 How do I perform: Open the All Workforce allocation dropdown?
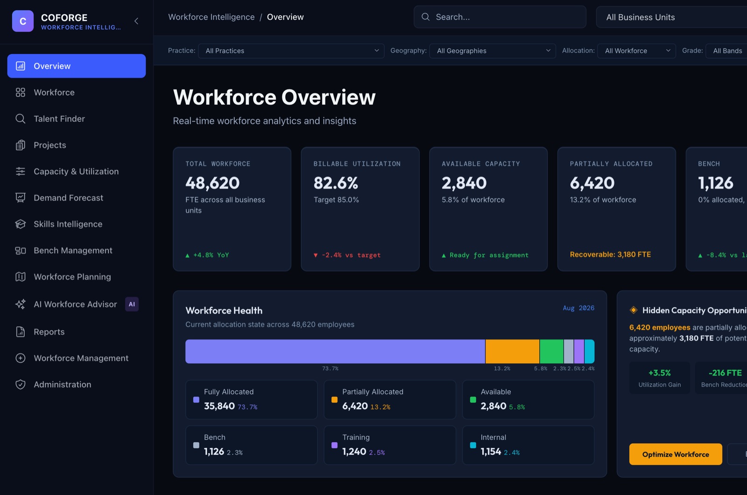point(637,51)
